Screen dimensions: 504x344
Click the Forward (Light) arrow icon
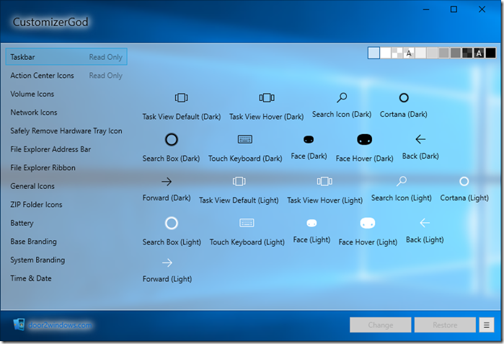click(167, 263)
